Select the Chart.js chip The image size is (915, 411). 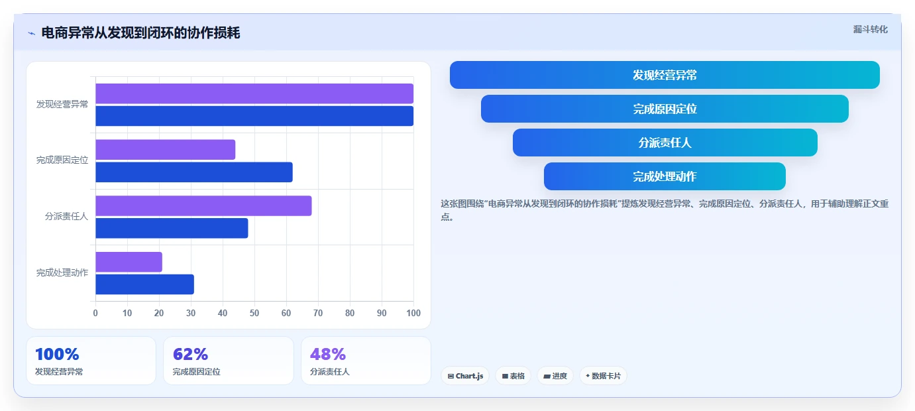465,376
